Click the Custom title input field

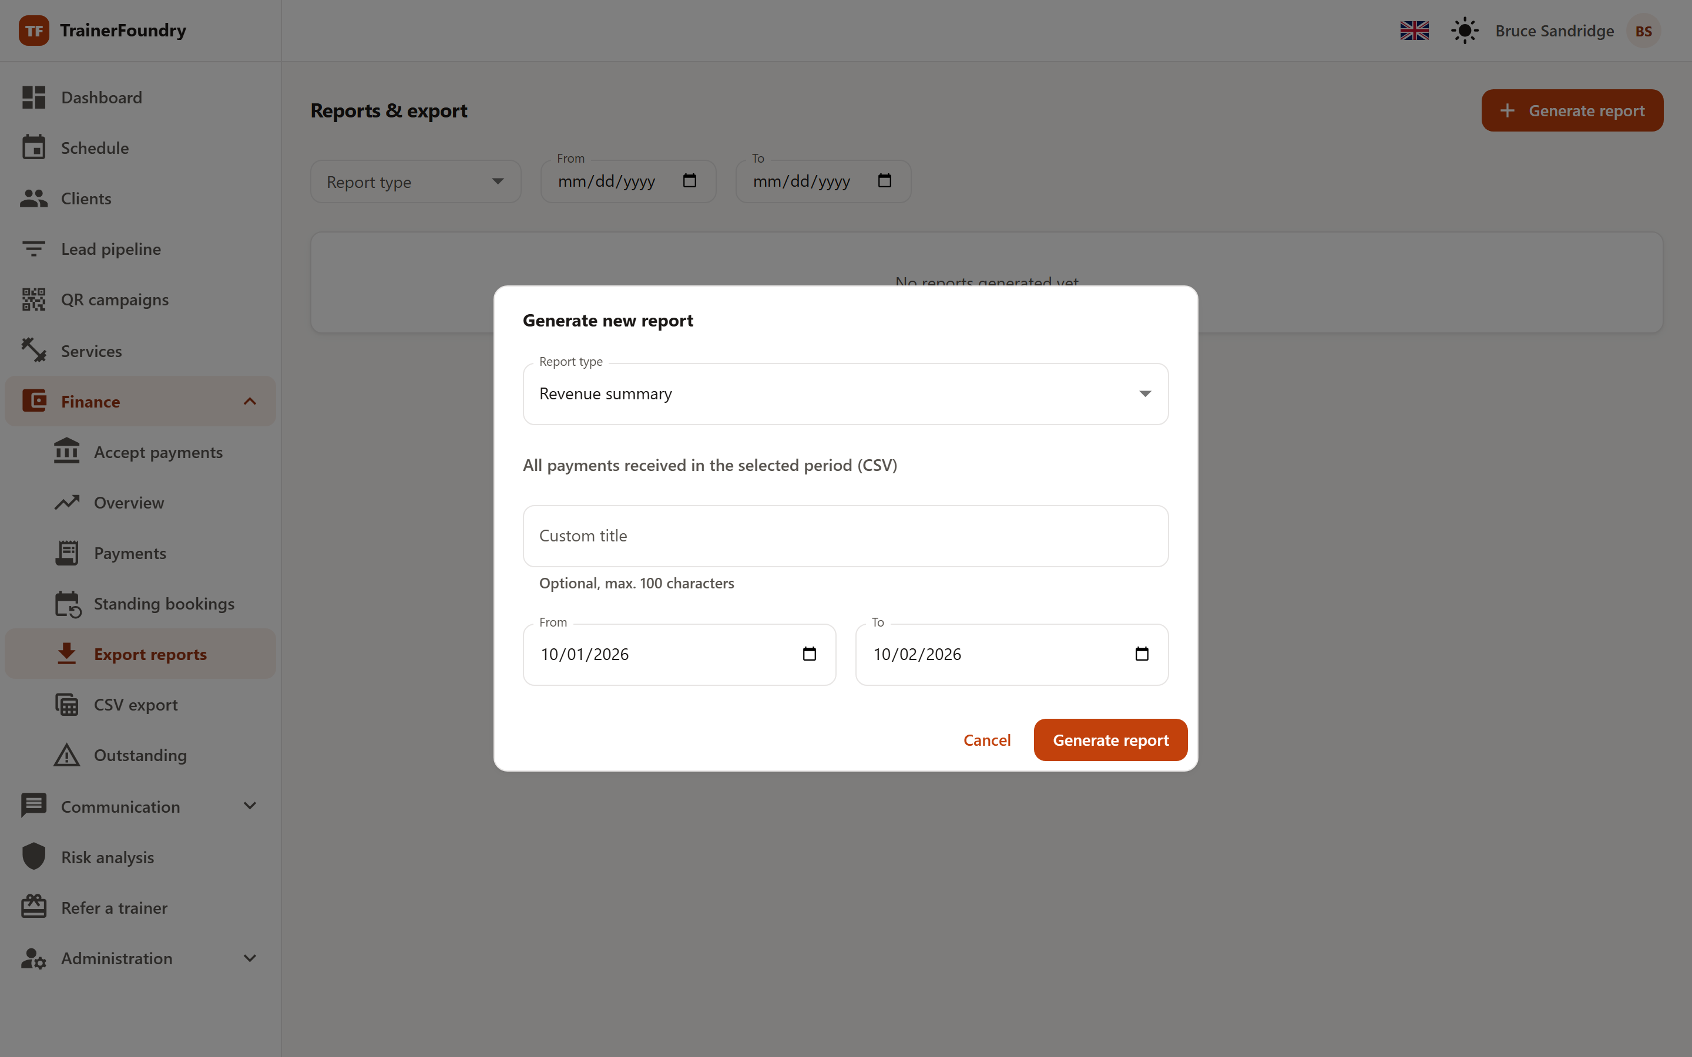click(845, 536)
